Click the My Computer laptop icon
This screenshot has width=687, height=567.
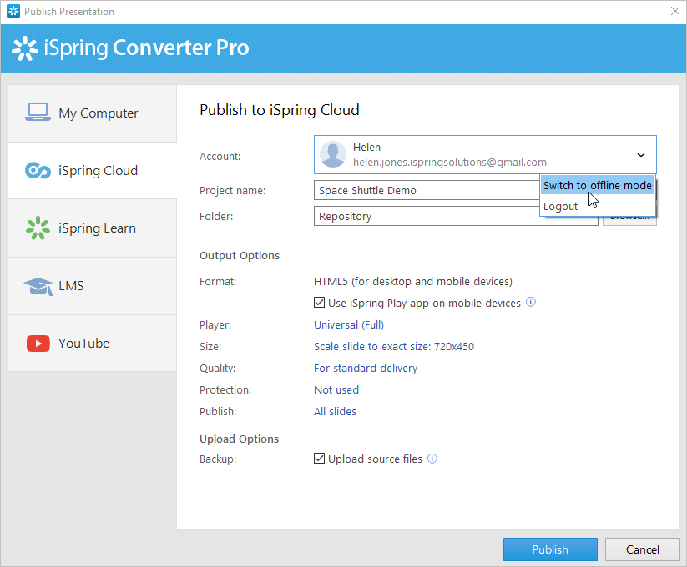click(38, 113)
